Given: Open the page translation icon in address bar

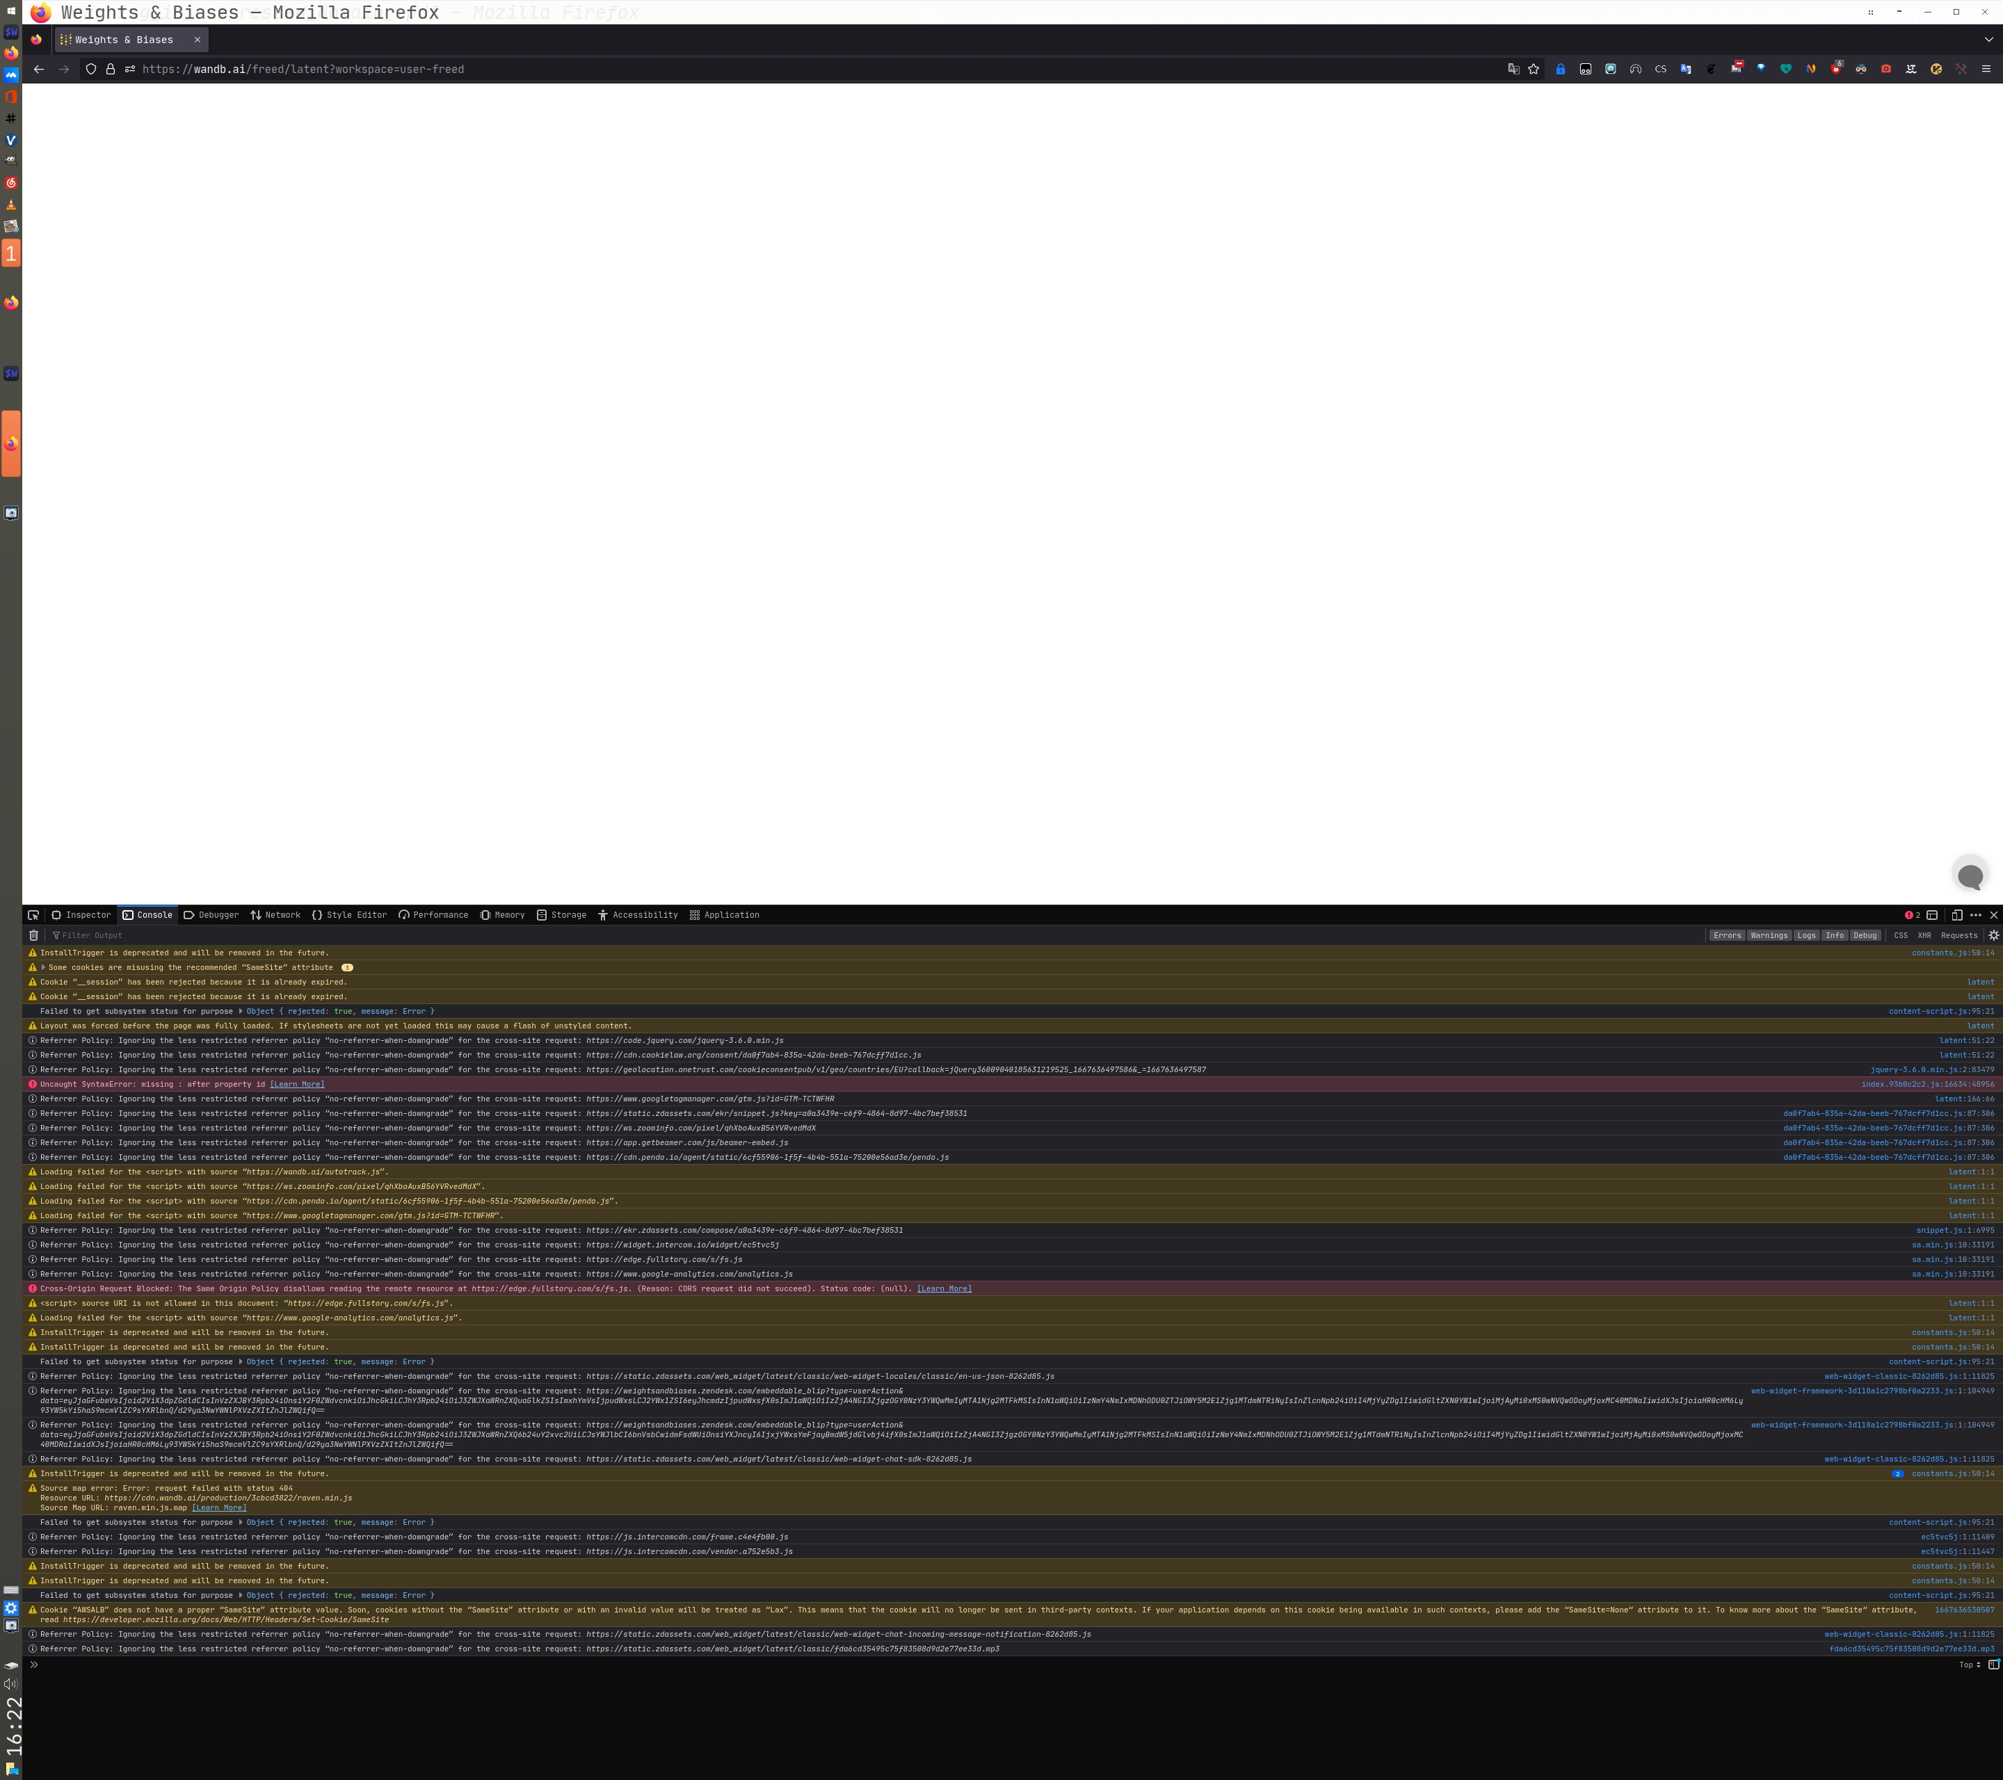Looking at the screenshot, I should pos(1511,70).
